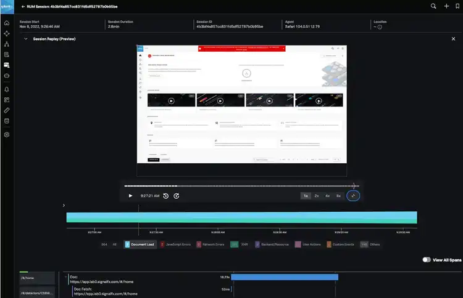The width and height of the screenshot is (463, 298).
Task: Click the Agent value Safari 104.0.5112.79
Action: [x=302, y=26]
